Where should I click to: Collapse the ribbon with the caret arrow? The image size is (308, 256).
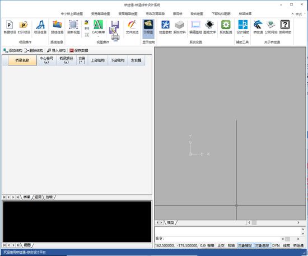point(292,14)
